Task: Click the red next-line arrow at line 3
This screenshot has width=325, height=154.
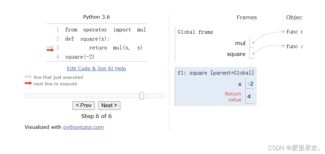Action: (50, 50)
